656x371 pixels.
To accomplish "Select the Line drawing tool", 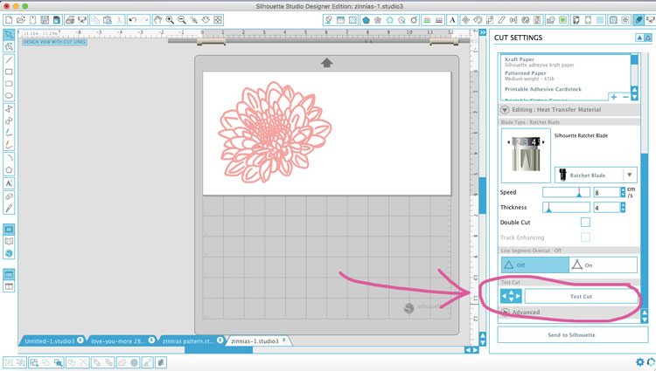I will coord(9,60).
